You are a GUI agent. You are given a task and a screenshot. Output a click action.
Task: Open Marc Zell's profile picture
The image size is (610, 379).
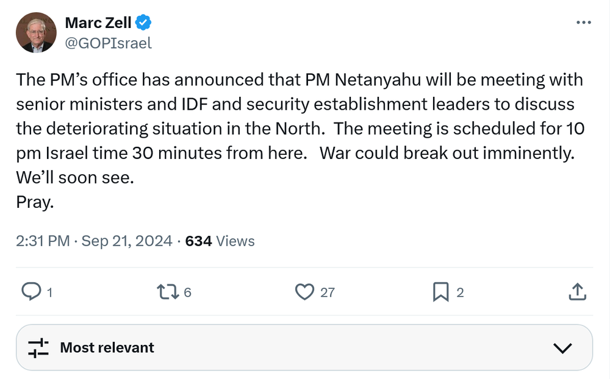pyautogui.click(x=36, y=32)
